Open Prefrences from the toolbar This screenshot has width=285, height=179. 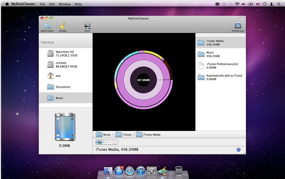238,26
